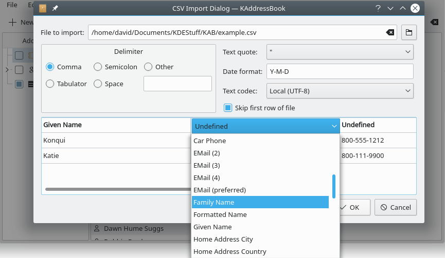Click the clear search icon in KAddressBook main window

(x=434, y=22)
